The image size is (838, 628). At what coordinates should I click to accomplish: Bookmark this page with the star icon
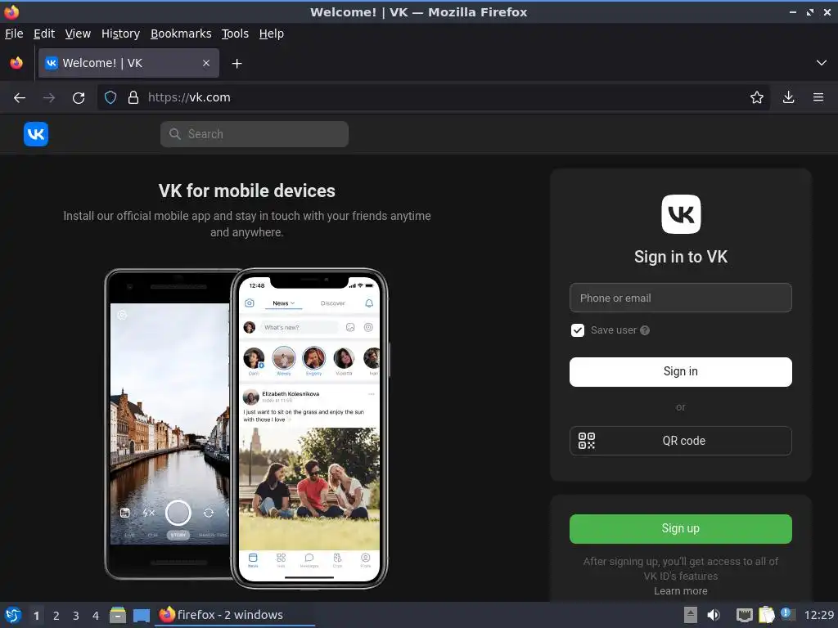(x=757, y=97)
